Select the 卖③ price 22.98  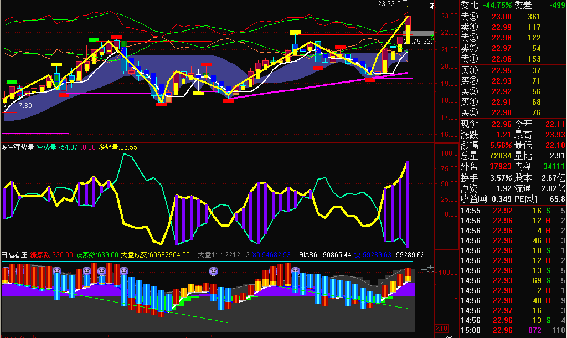point(502,38)
